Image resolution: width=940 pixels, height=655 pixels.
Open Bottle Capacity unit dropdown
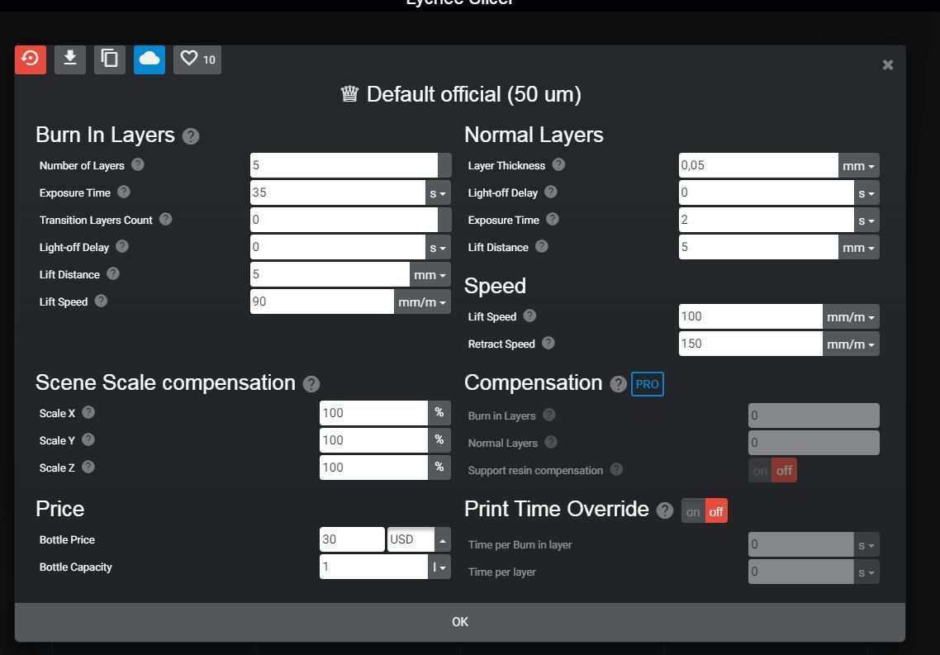439,567
